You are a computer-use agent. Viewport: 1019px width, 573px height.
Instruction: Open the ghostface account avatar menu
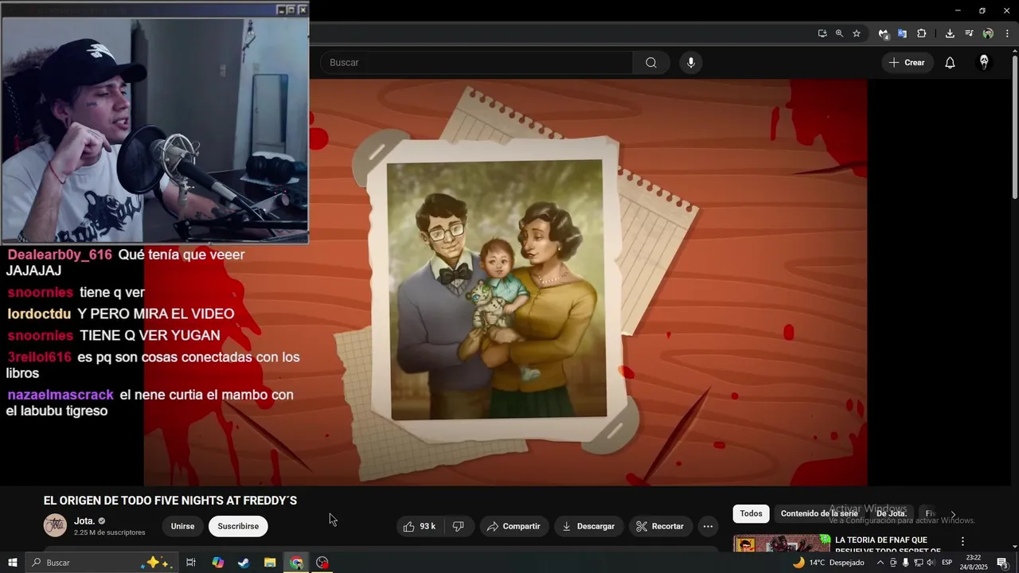coord(984,63)
